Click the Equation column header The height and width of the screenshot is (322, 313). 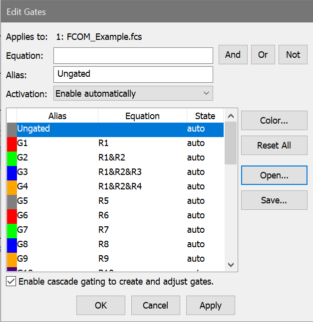142,116
